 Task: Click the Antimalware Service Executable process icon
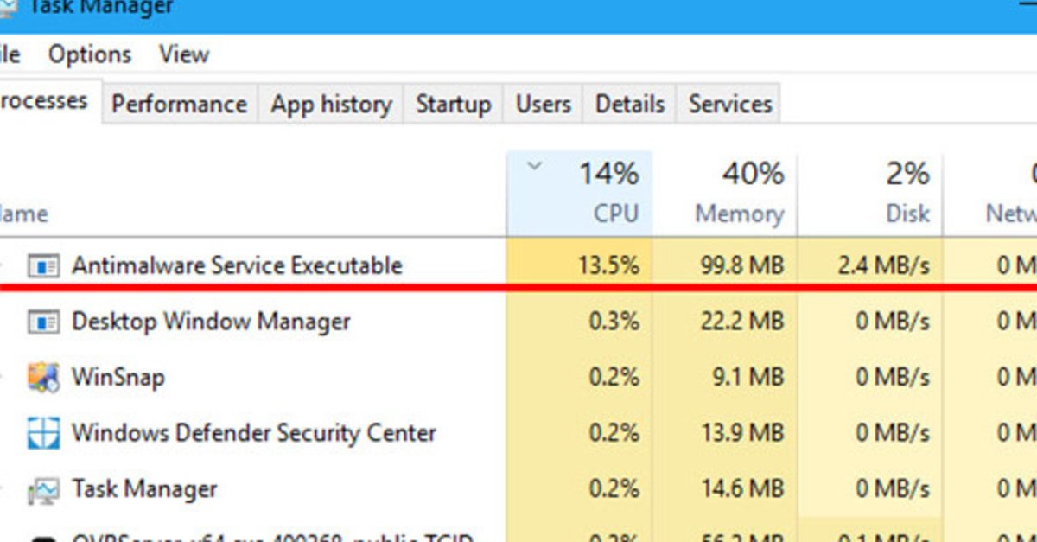pyautogui.click(x=43, y=265)
